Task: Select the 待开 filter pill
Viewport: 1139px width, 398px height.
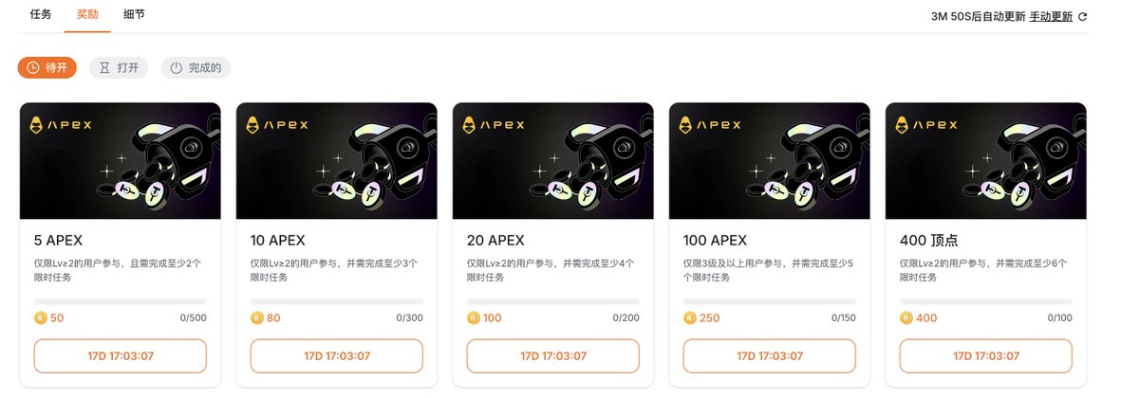Action: (47, 68)
